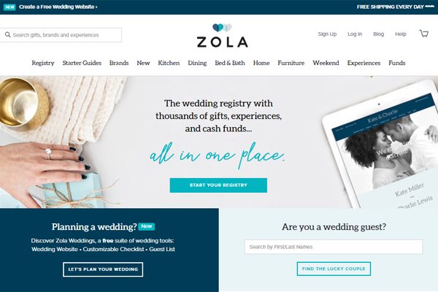The height and width of the screenshot is (292, 438).
Task: Open the Registry menu
Action: click(x=43, y=64)
